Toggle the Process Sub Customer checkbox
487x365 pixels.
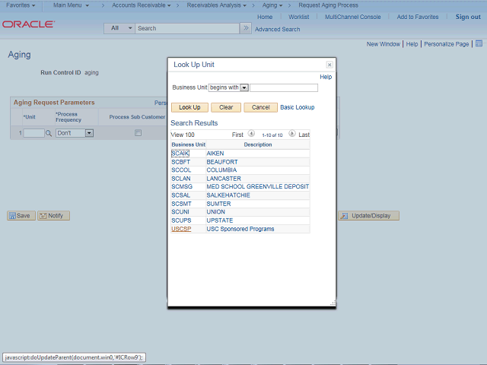tap(138, 133)
